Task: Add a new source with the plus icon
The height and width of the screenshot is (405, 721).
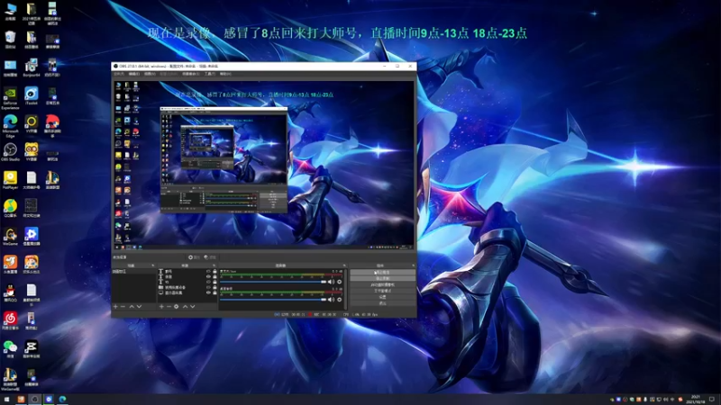Action: coord(161,306)
